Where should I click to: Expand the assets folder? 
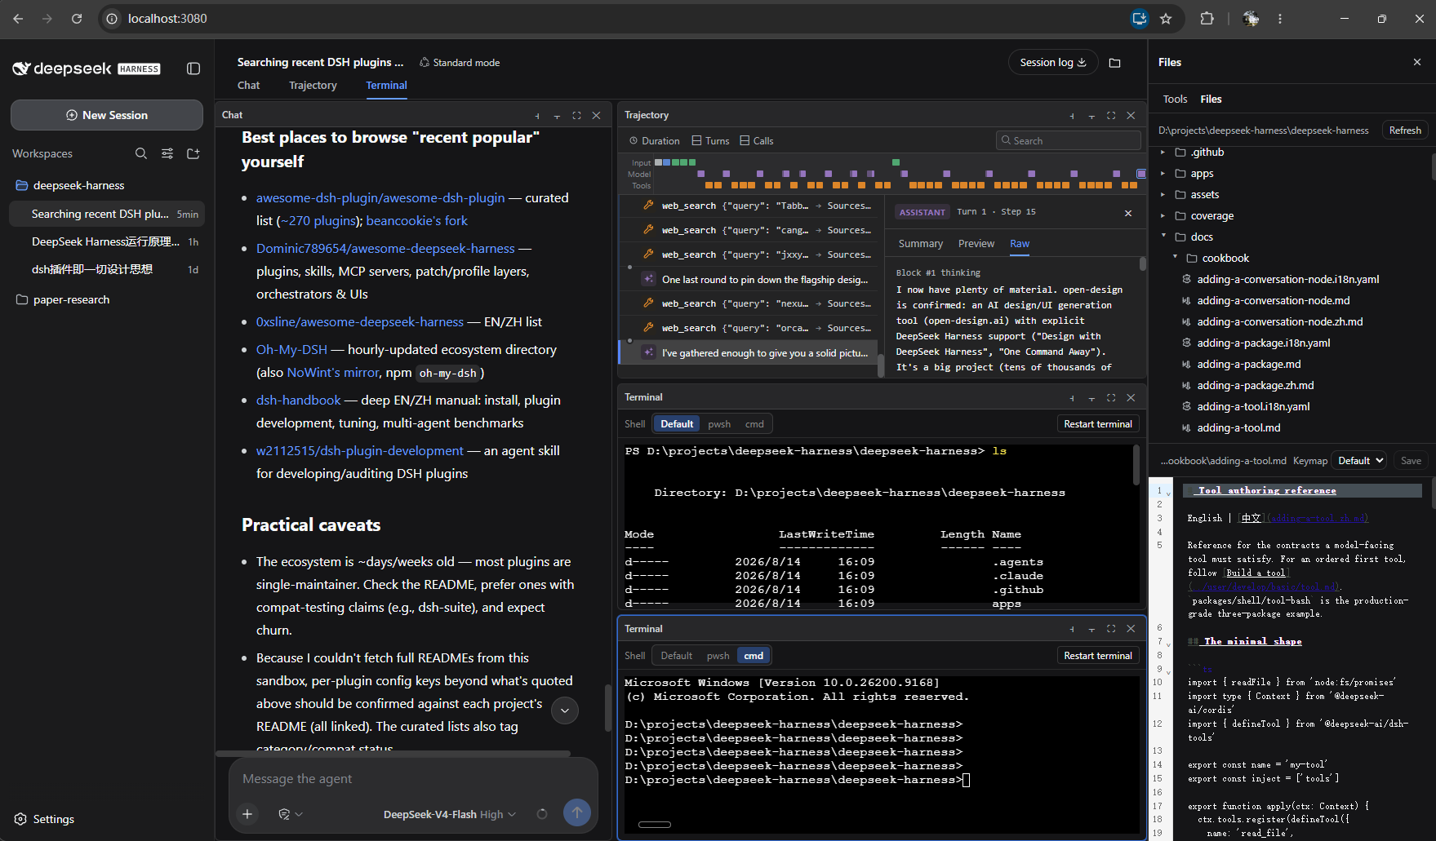(1163, 195)
